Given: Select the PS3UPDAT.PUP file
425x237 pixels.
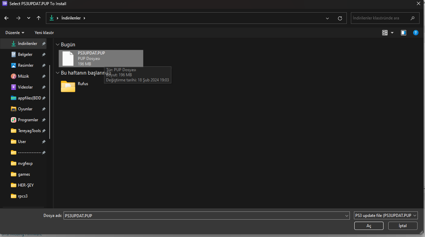Looking at the screenshot, I should click(101, 59).
